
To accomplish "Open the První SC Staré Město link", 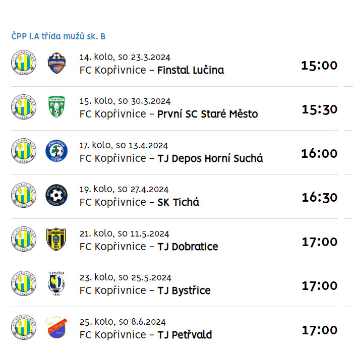I will click(x=207, y=114).
